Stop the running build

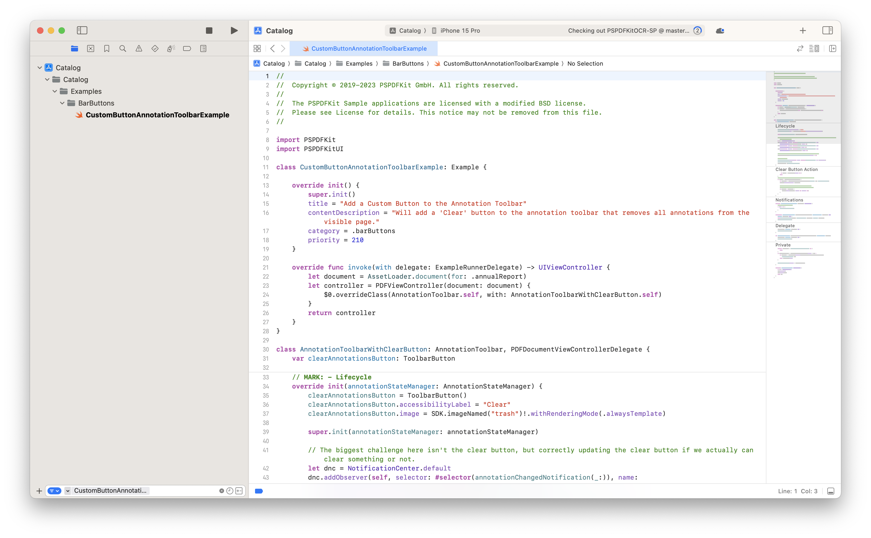(209, 31)
